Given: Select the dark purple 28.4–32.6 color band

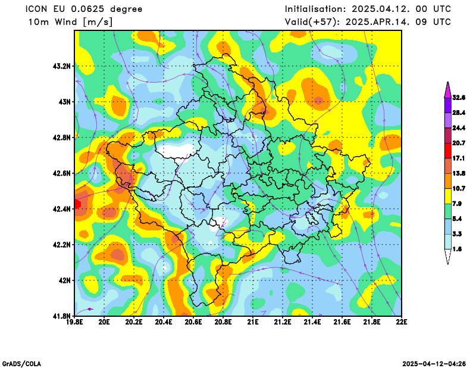Looking at the screenshot, I should [448, 105].
